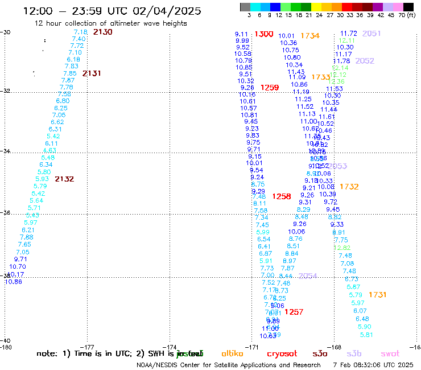Click the pink swatch in the color scale
Viewport: 421px width, 370px height.
tap(398, 7)
